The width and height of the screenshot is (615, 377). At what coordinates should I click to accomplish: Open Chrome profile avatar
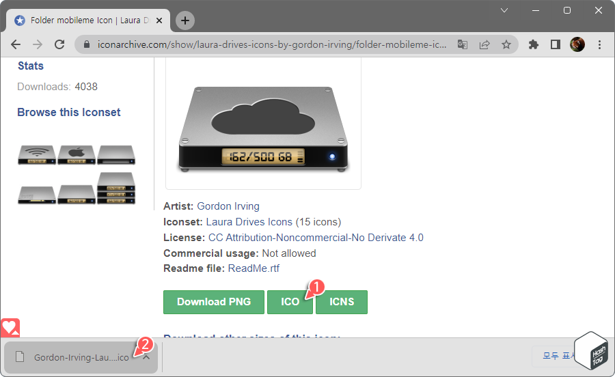point(577,44)
